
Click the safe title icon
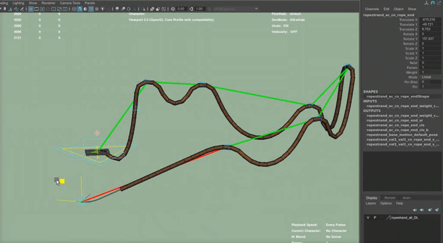coord(65,9)
